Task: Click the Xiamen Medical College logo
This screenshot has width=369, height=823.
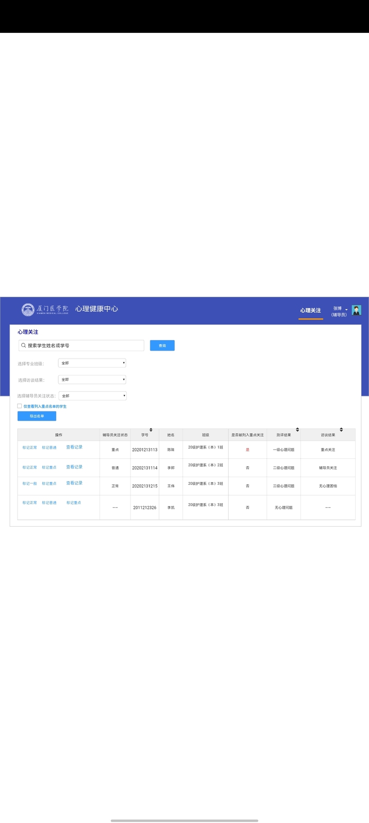Action: 45,309
